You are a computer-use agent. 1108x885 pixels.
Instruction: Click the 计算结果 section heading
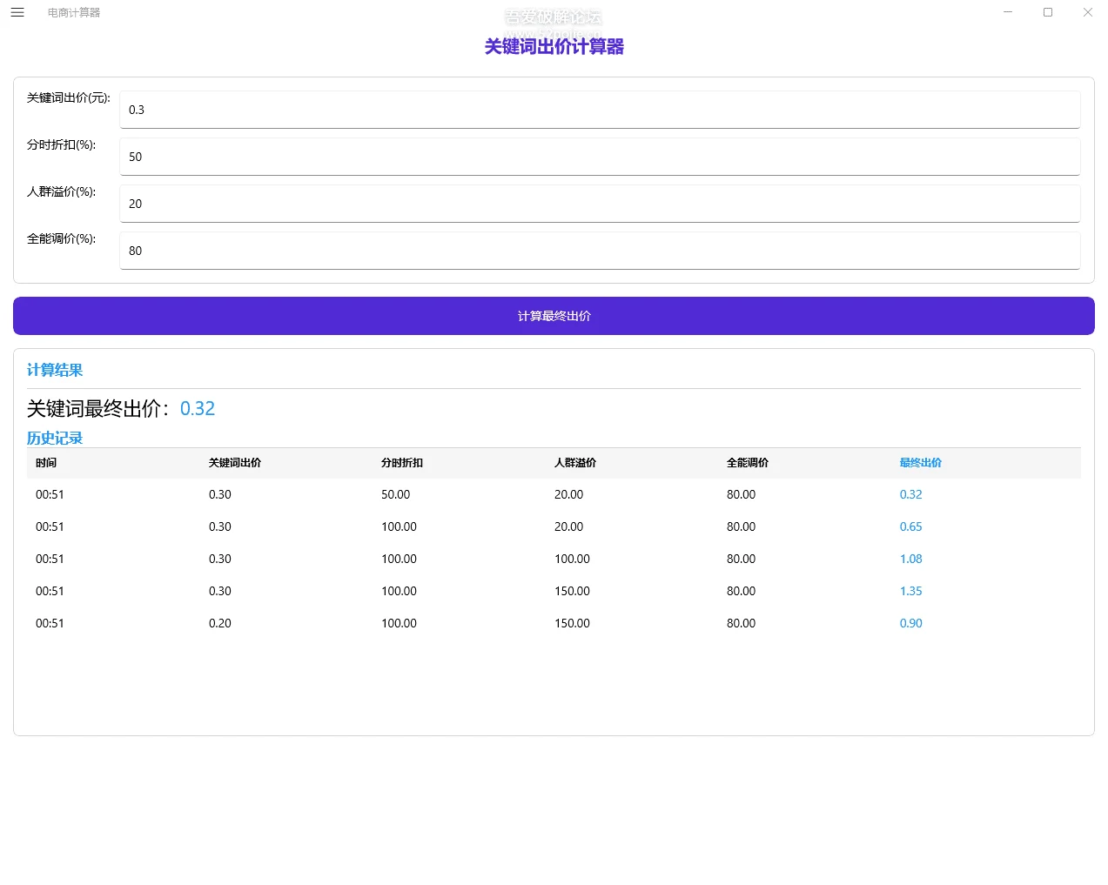(54, 370)
